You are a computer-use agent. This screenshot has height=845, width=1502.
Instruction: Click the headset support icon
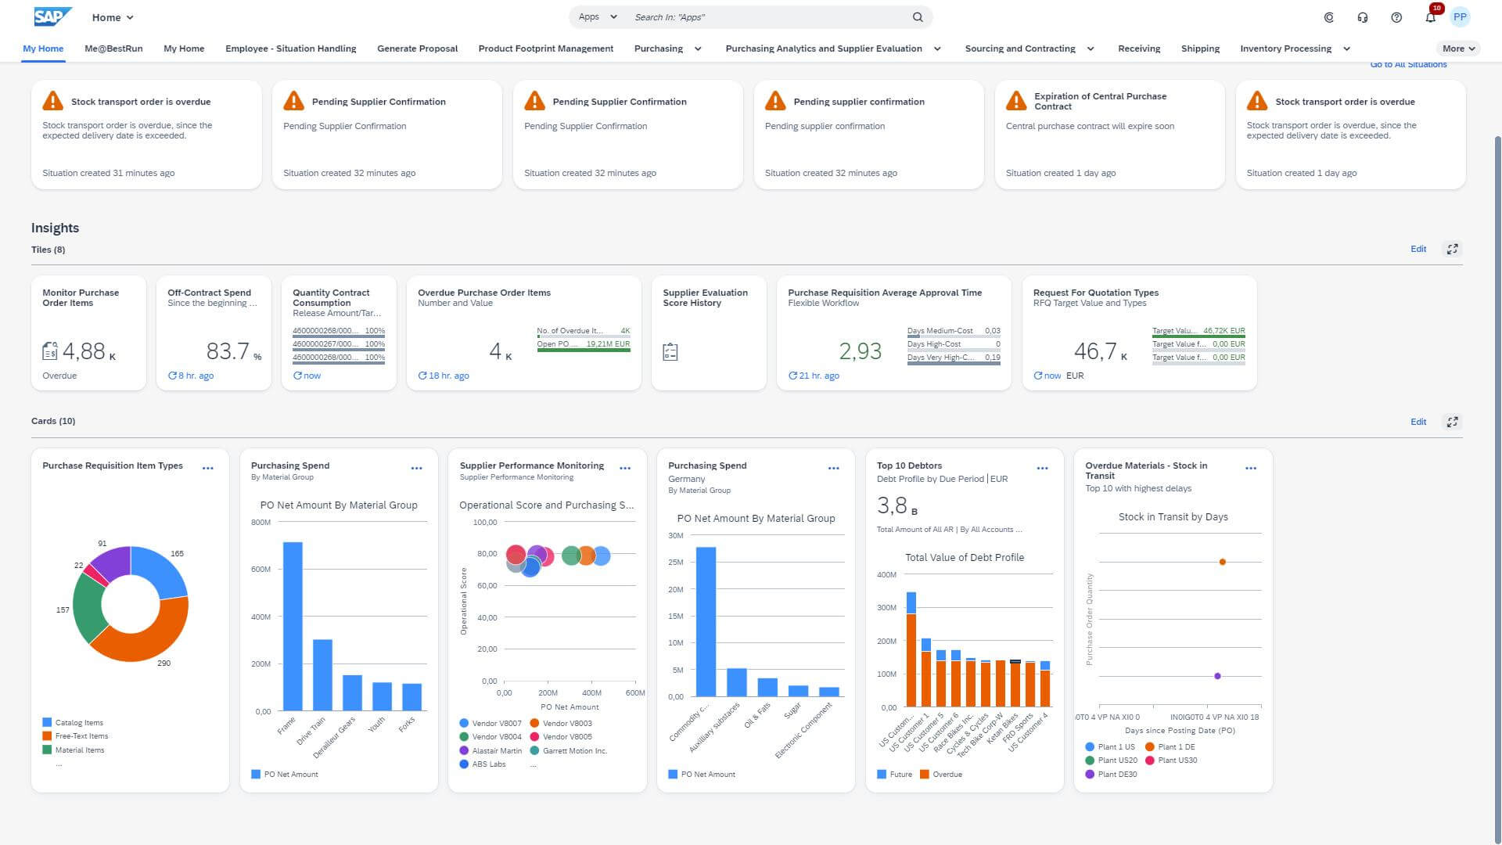coord(1362,16)
